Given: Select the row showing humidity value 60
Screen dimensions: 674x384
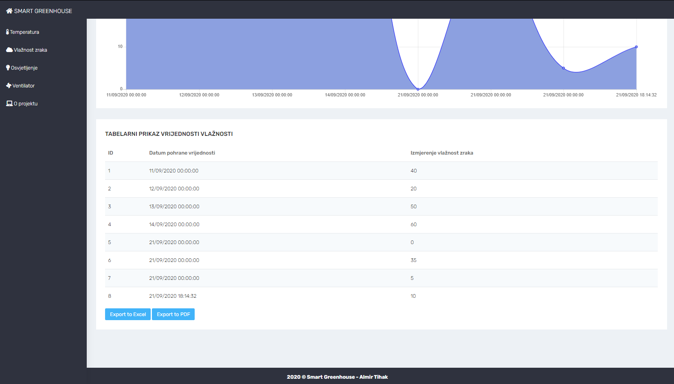Looking at the screenshot, I should click(285, 224).
